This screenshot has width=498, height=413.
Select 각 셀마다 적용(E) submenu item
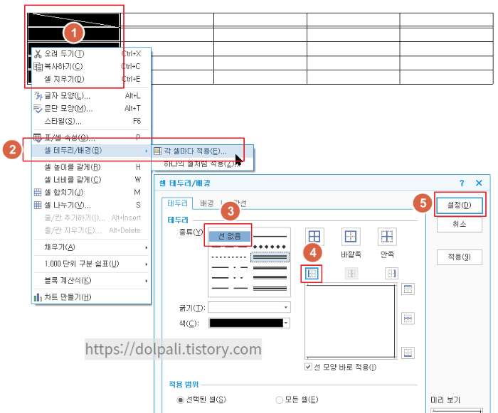[x=202, y=151]
